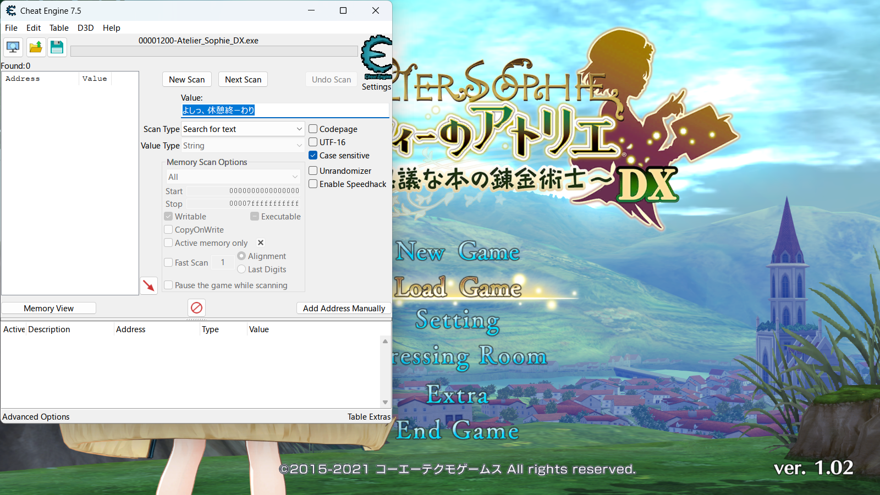Open the Value Type String dropdown
880x495 pixels.
[243, 145]
